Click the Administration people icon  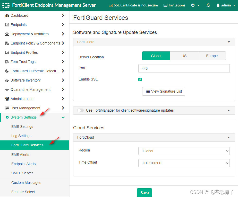[x=7, y=99]
